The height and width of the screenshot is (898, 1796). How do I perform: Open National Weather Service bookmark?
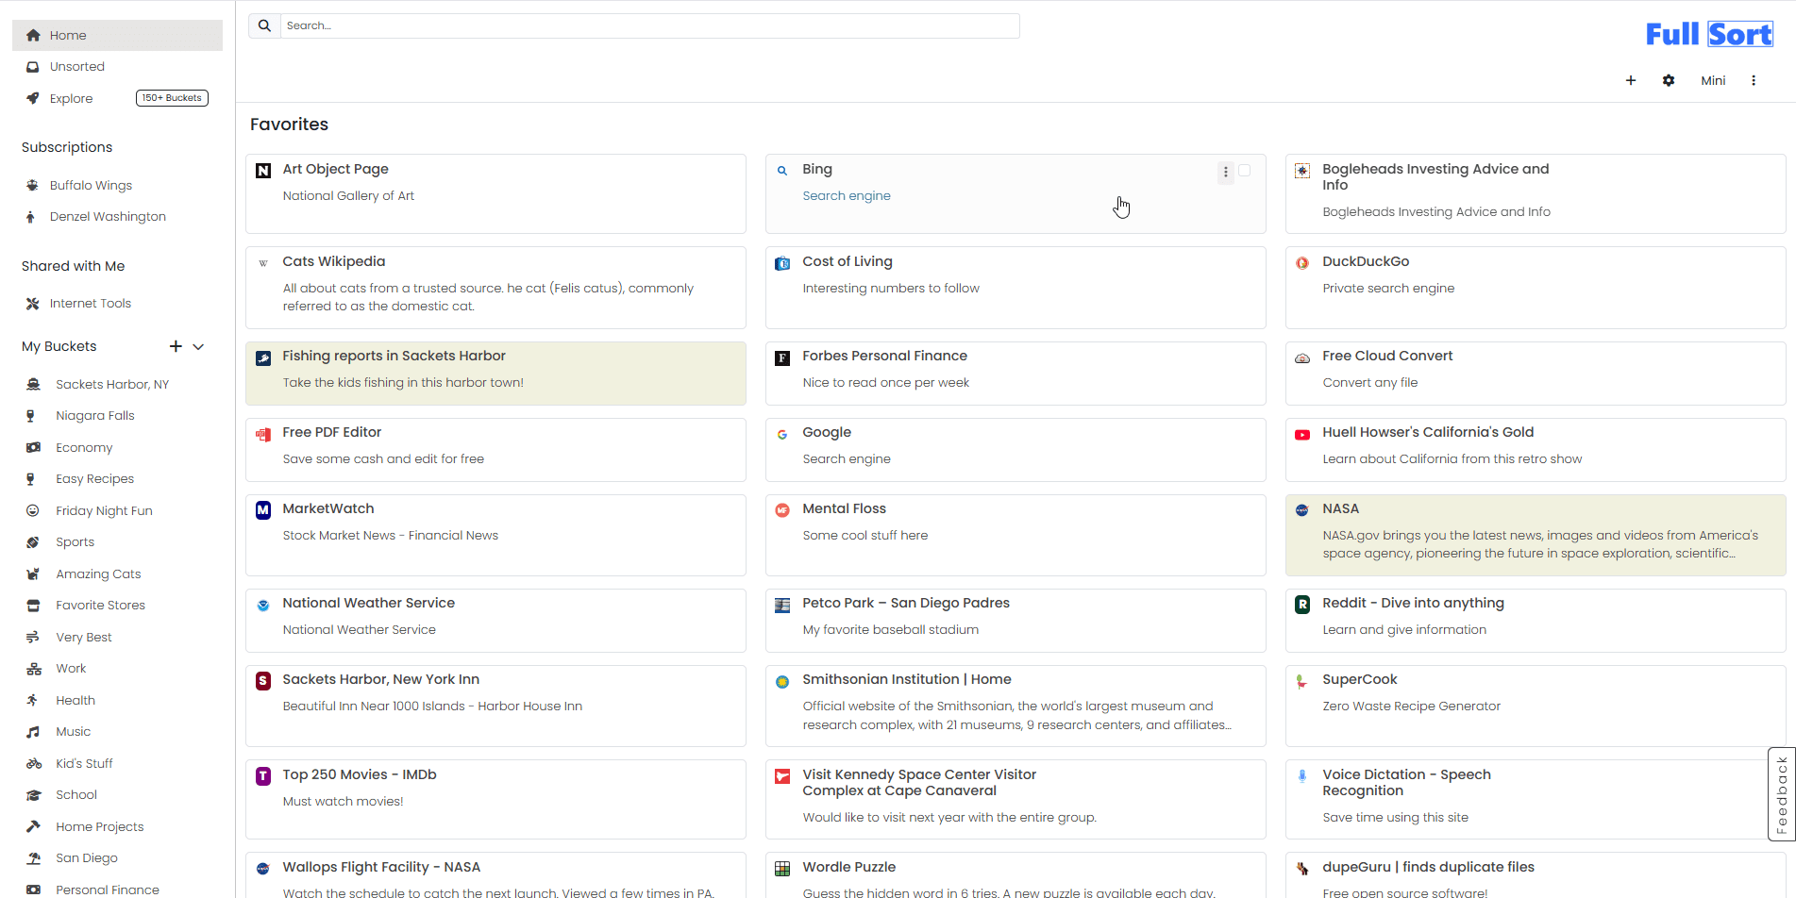click(368, 603)
